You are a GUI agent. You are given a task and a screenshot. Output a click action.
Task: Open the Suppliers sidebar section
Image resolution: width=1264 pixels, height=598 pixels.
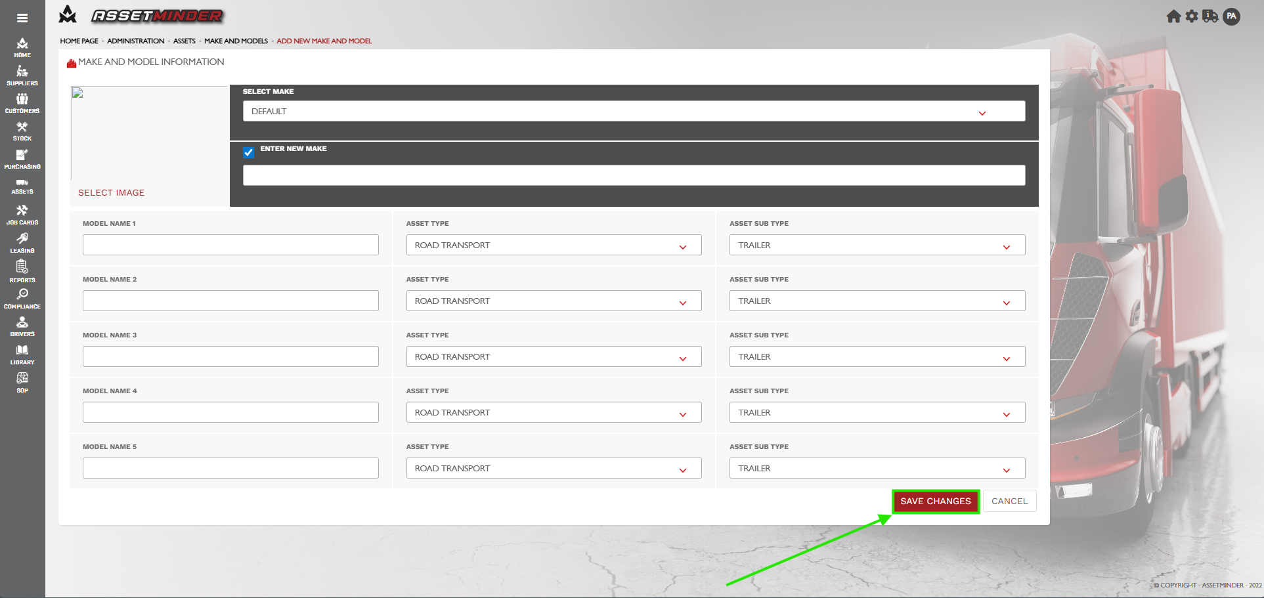(22, 75)
